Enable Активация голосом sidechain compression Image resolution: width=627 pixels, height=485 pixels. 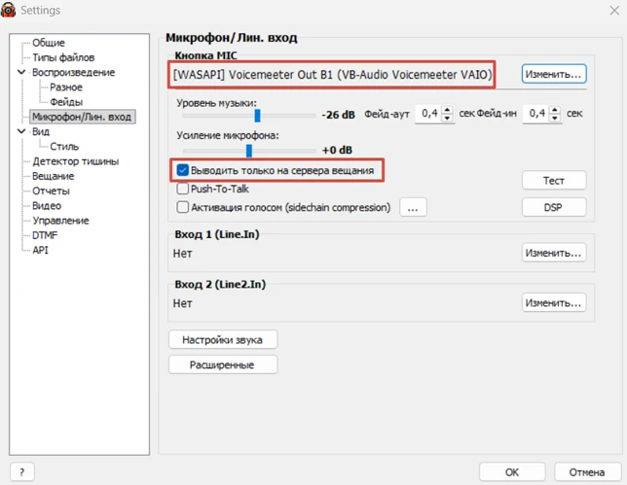pos(182,207)
